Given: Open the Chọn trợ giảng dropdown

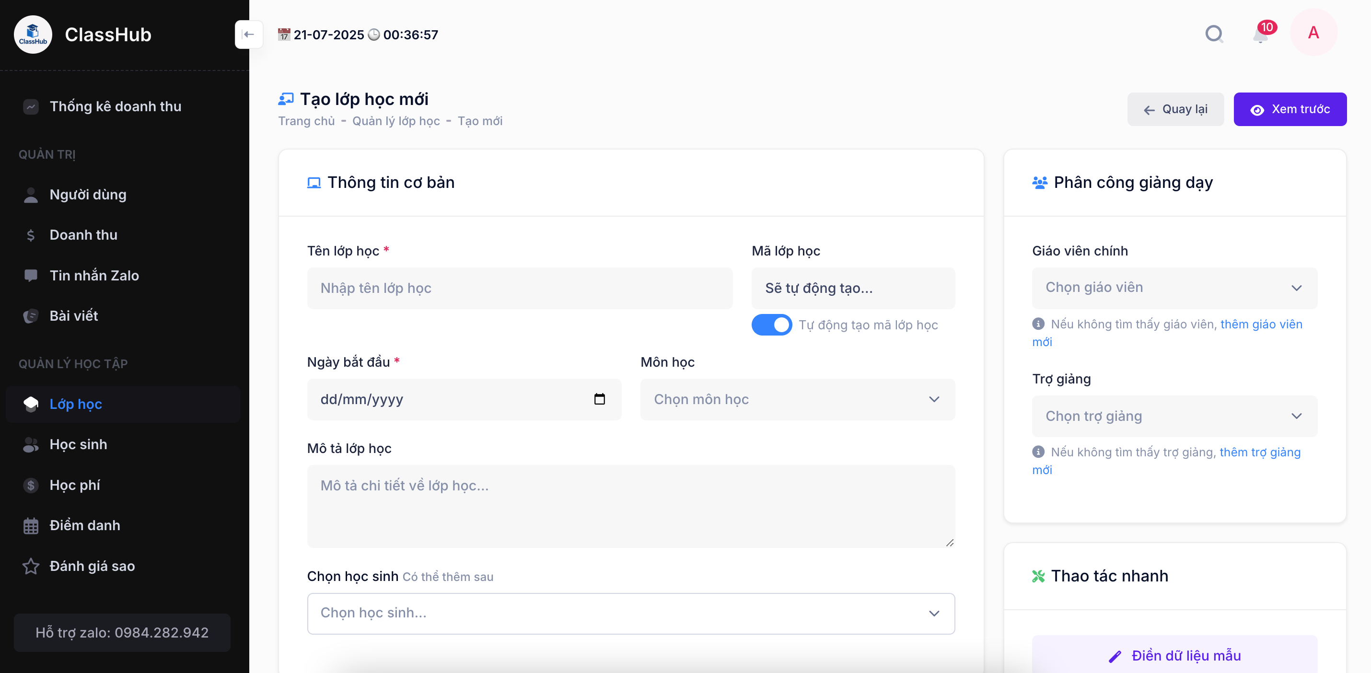Looking at the screenshot, I should [1174, 416].
